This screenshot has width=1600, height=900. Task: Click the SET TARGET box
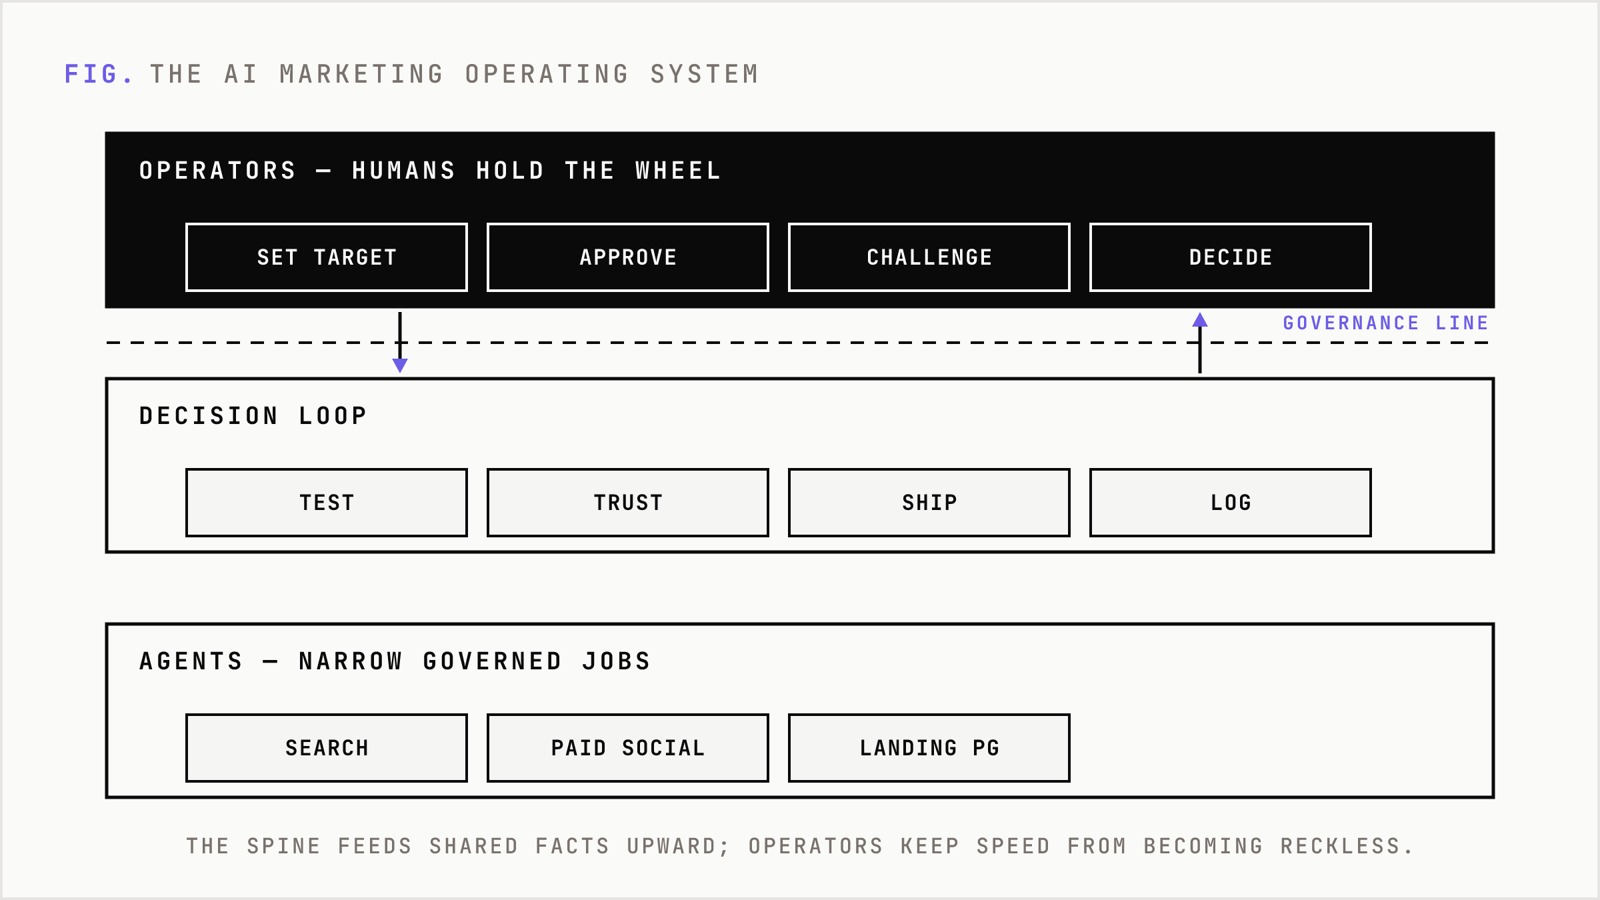click(x=327, y=257)
